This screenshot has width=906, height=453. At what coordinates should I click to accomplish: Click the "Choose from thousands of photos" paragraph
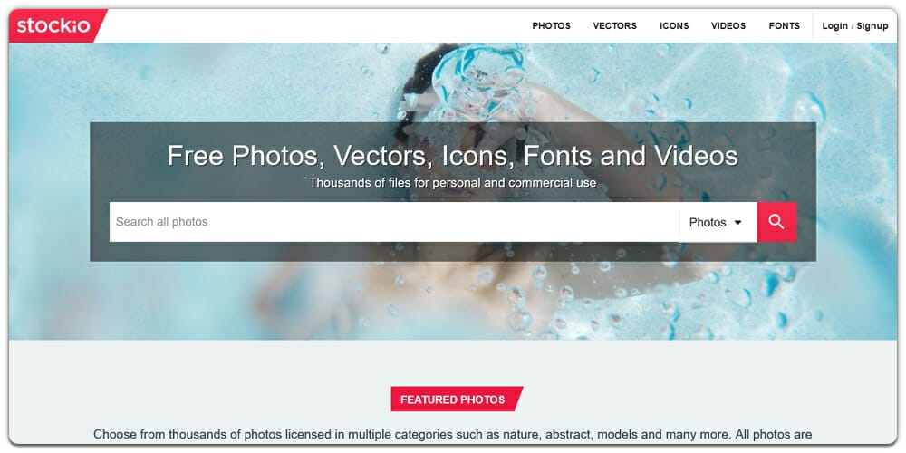tap(452, 435)
